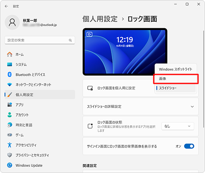This screenshot has height=173, width=205.
Task: Click the ロック画面の状態 status icon
Action: (x=90, y=126)
